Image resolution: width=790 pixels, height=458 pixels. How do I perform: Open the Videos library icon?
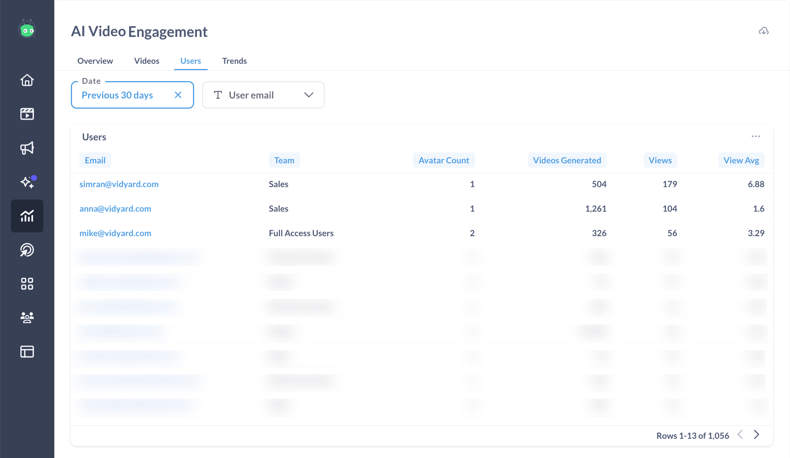[x=27, y=114]
